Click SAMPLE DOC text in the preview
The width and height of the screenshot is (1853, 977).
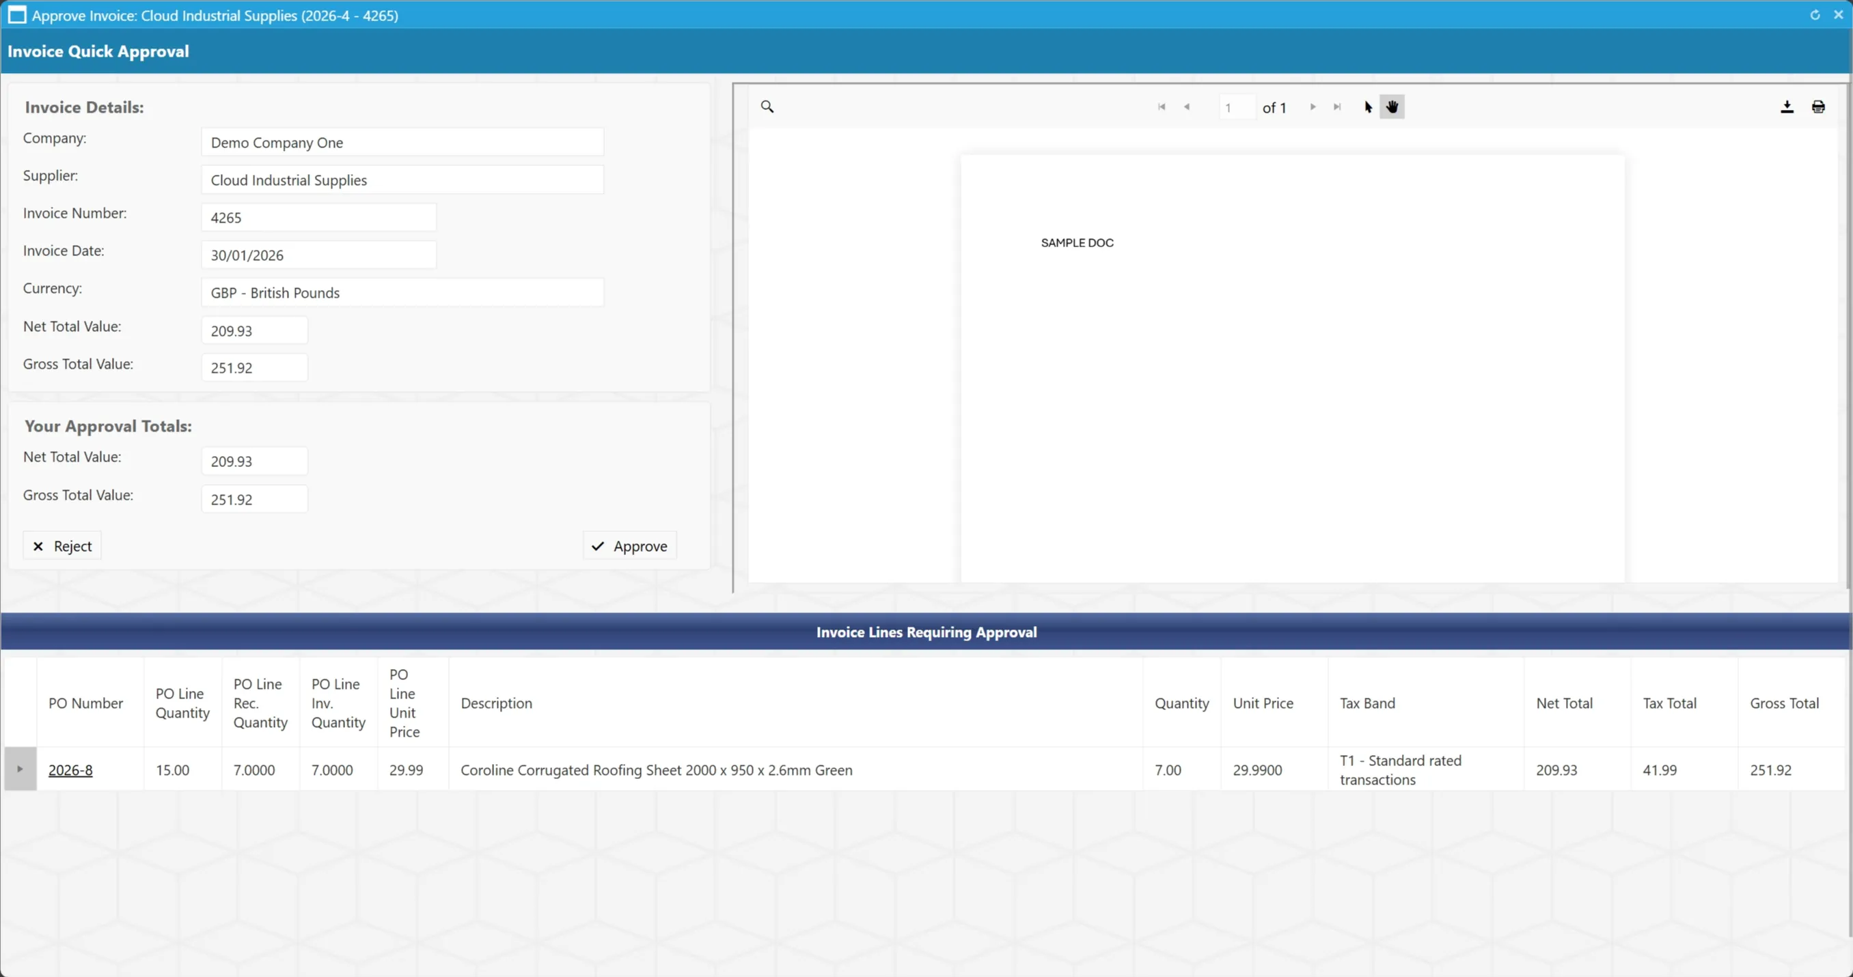(x=1077, y=242)
